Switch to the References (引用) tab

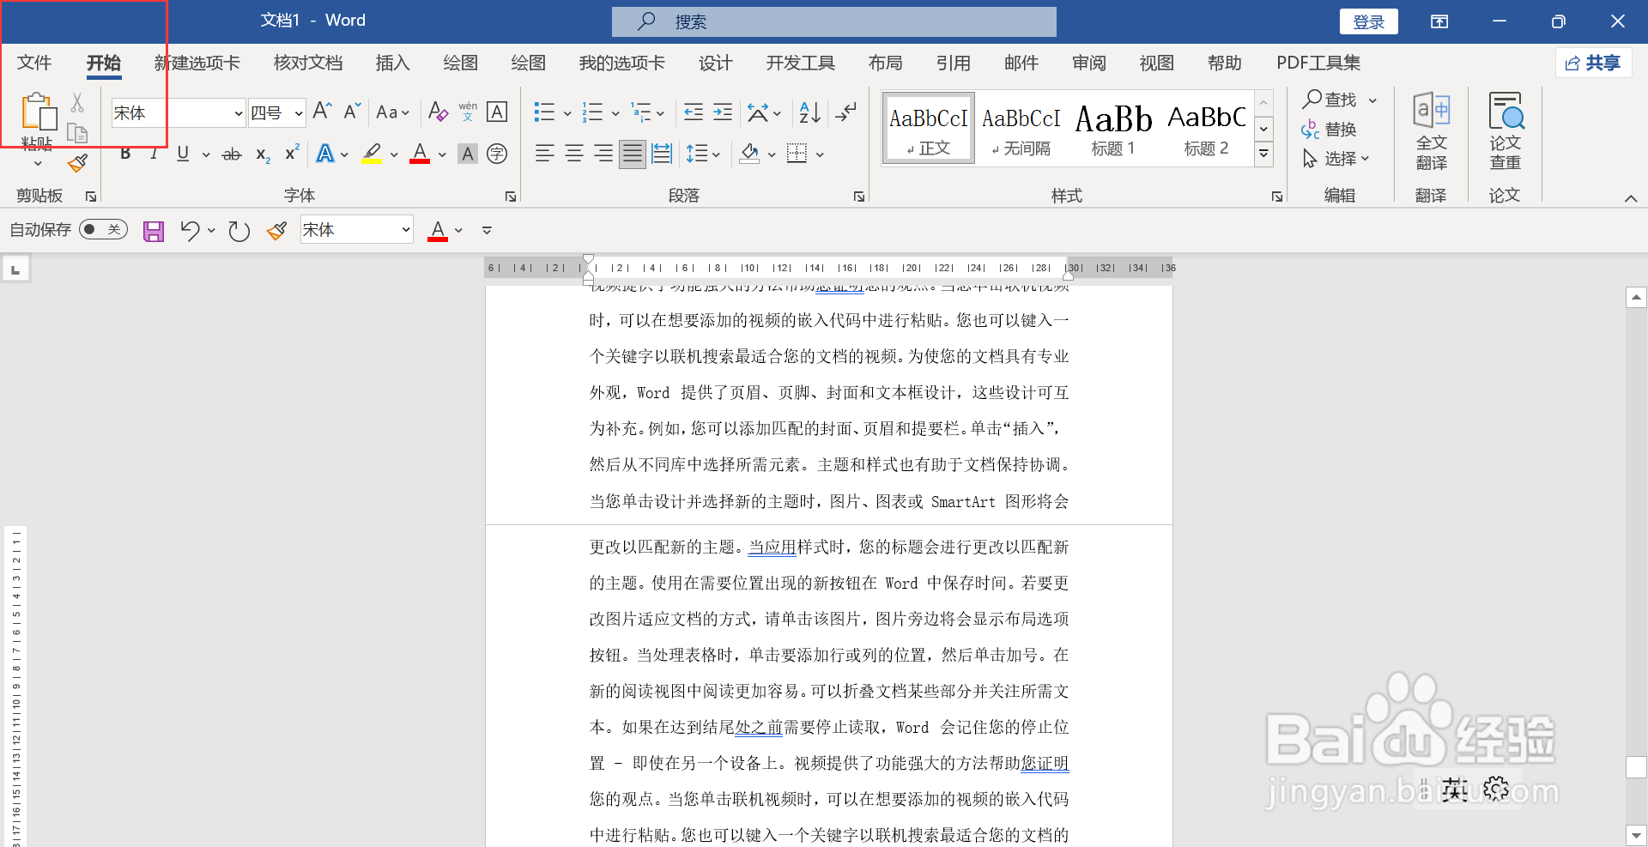953,63
